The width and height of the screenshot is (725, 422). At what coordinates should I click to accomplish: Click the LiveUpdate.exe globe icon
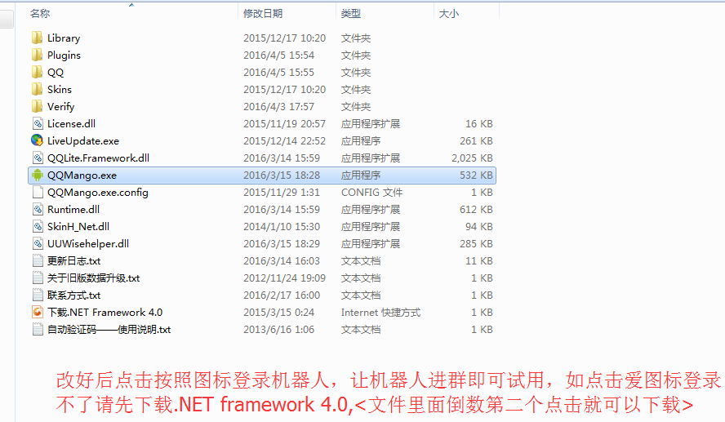click(x=38, y=140)
